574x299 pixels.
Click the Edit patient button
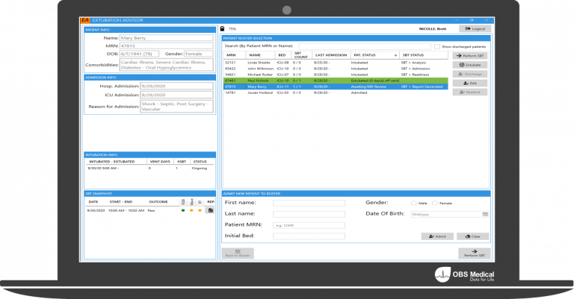pyautogui.click(x=470, y=84)
